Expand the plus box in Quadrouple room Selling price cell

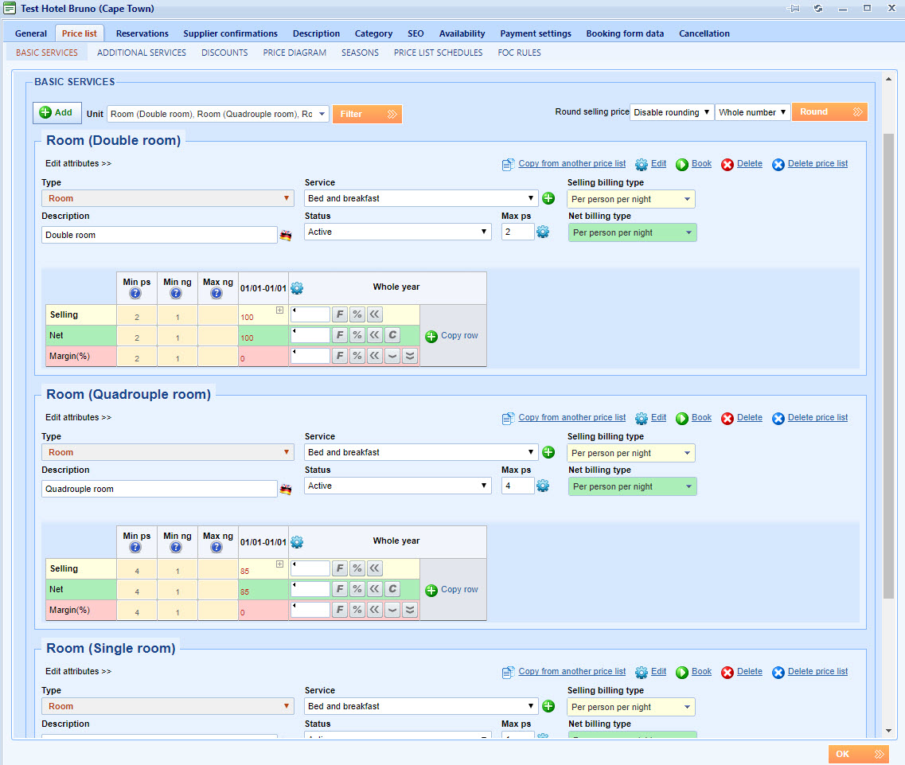tap(280, 564)
